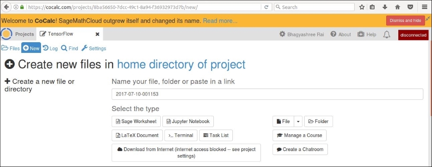This screenshot has width=432, height=167.
Task: Reload the page with the refresh icon
Action: pyautogui.click(x=266, y=7)
